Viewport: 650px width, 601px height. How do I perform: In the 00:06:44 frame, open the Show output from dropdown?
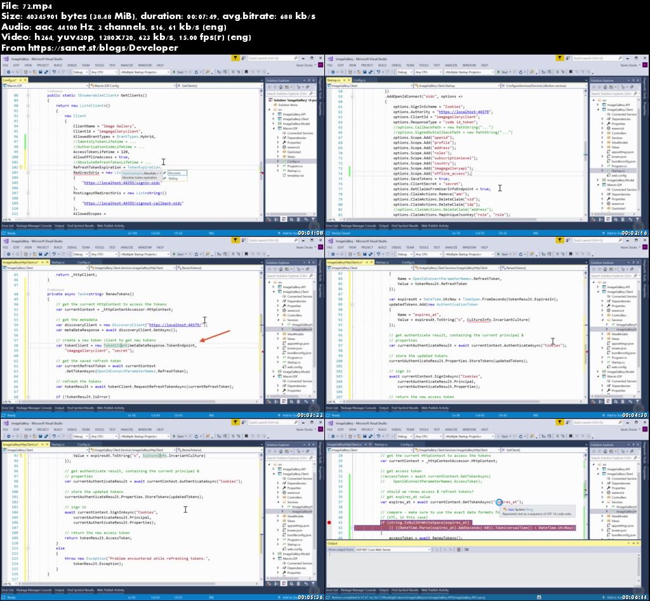pos(392,550)
